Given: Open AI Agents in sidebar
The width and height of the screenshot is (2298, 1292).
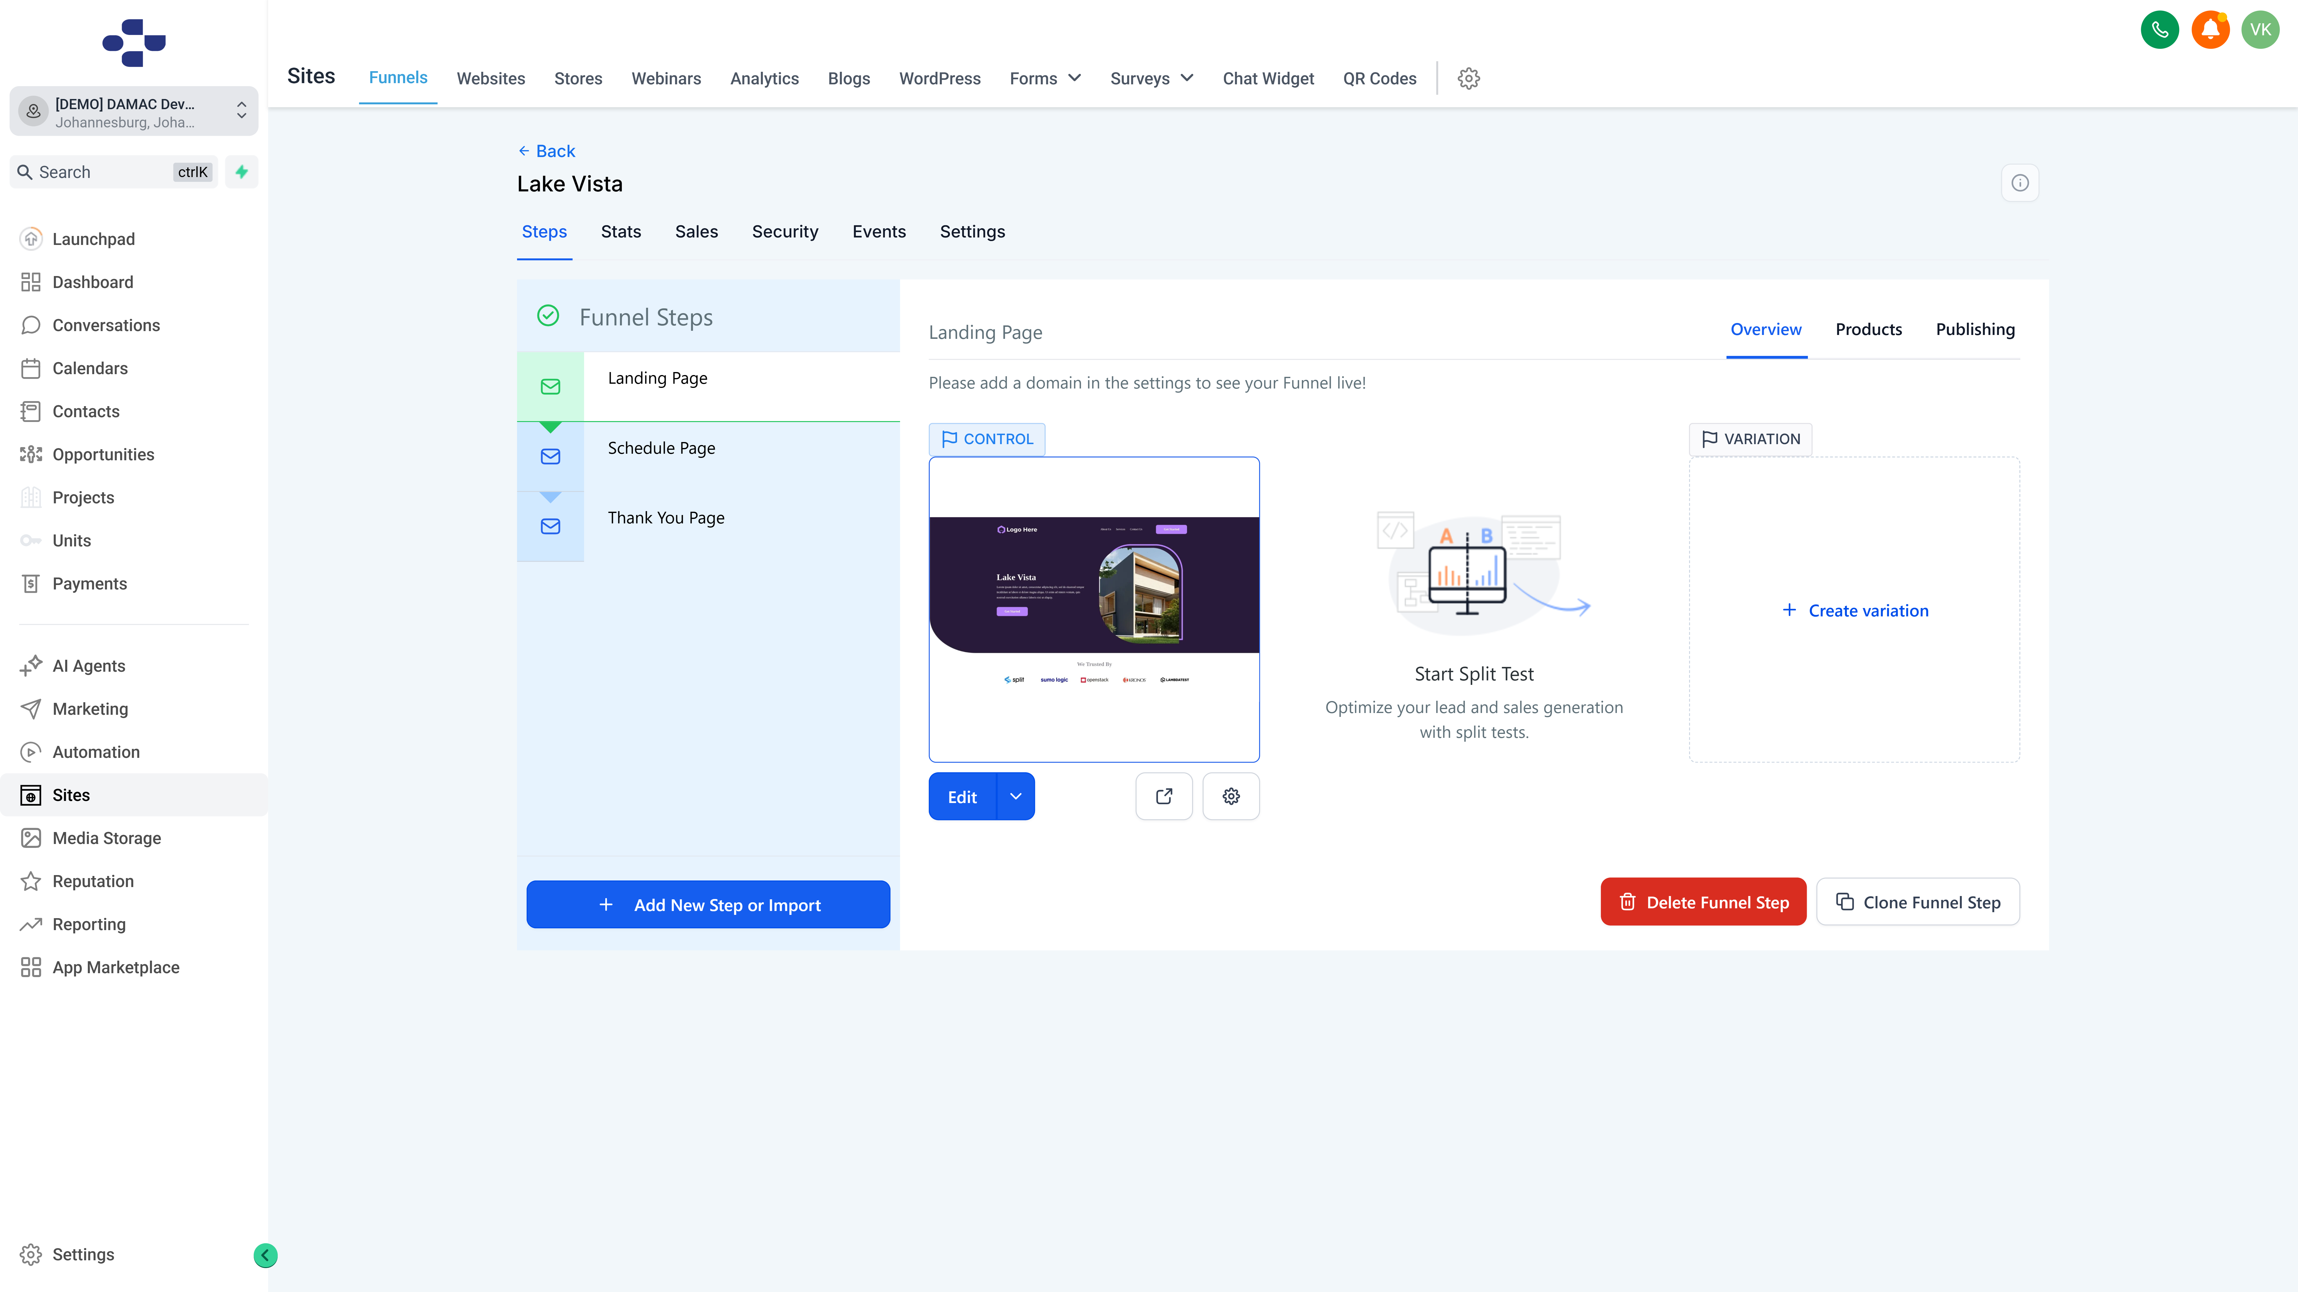Looking at the screenshot, I should tap(88, 666).
